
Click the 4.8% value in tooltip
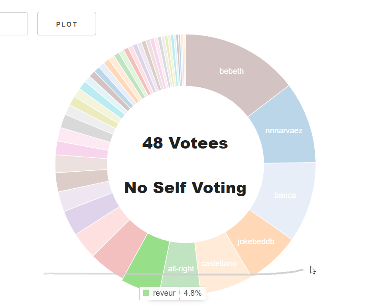coord(193,293)
